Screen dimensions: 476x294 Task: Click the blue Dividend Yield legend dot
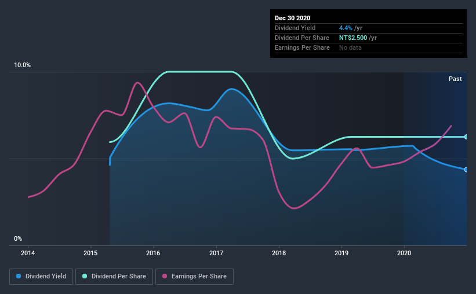(19, 276)
